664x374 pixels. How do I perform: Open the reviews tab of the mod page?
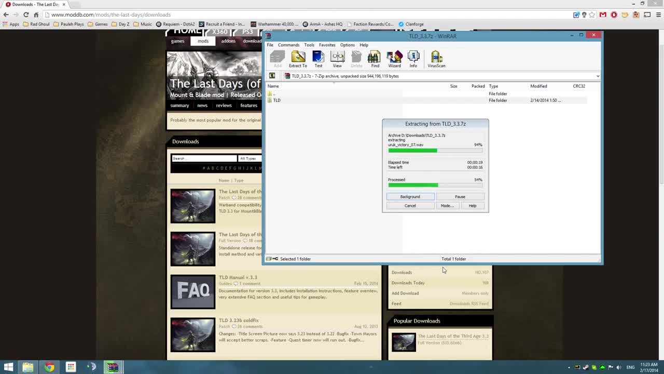[224, 105]
